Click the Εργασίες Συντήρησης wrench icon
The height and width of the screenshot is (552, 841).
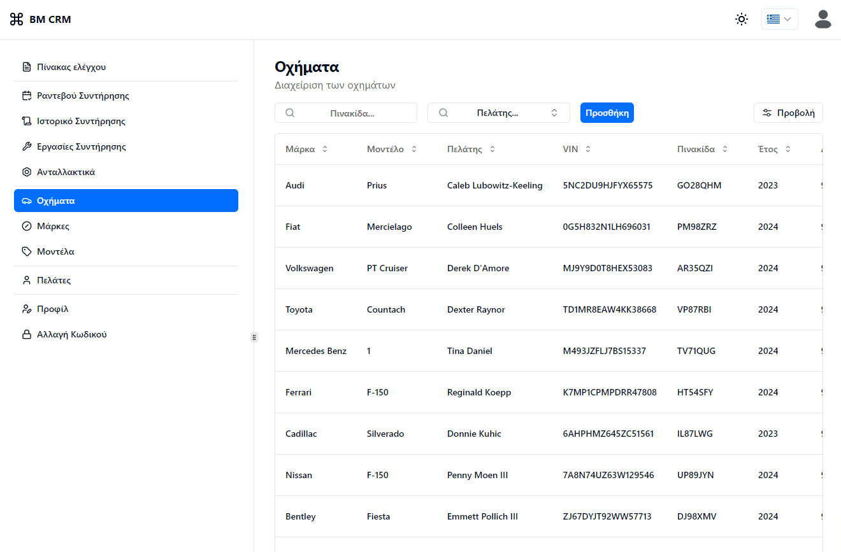point(27,146)
